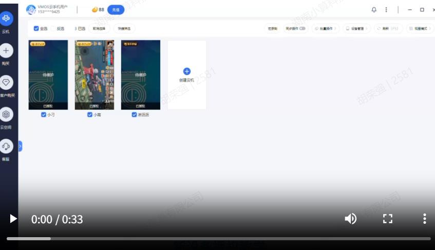This screenshot has height=250, width=435.
Task: Click the 取消选择 cancel selection button
Action: 100,29
